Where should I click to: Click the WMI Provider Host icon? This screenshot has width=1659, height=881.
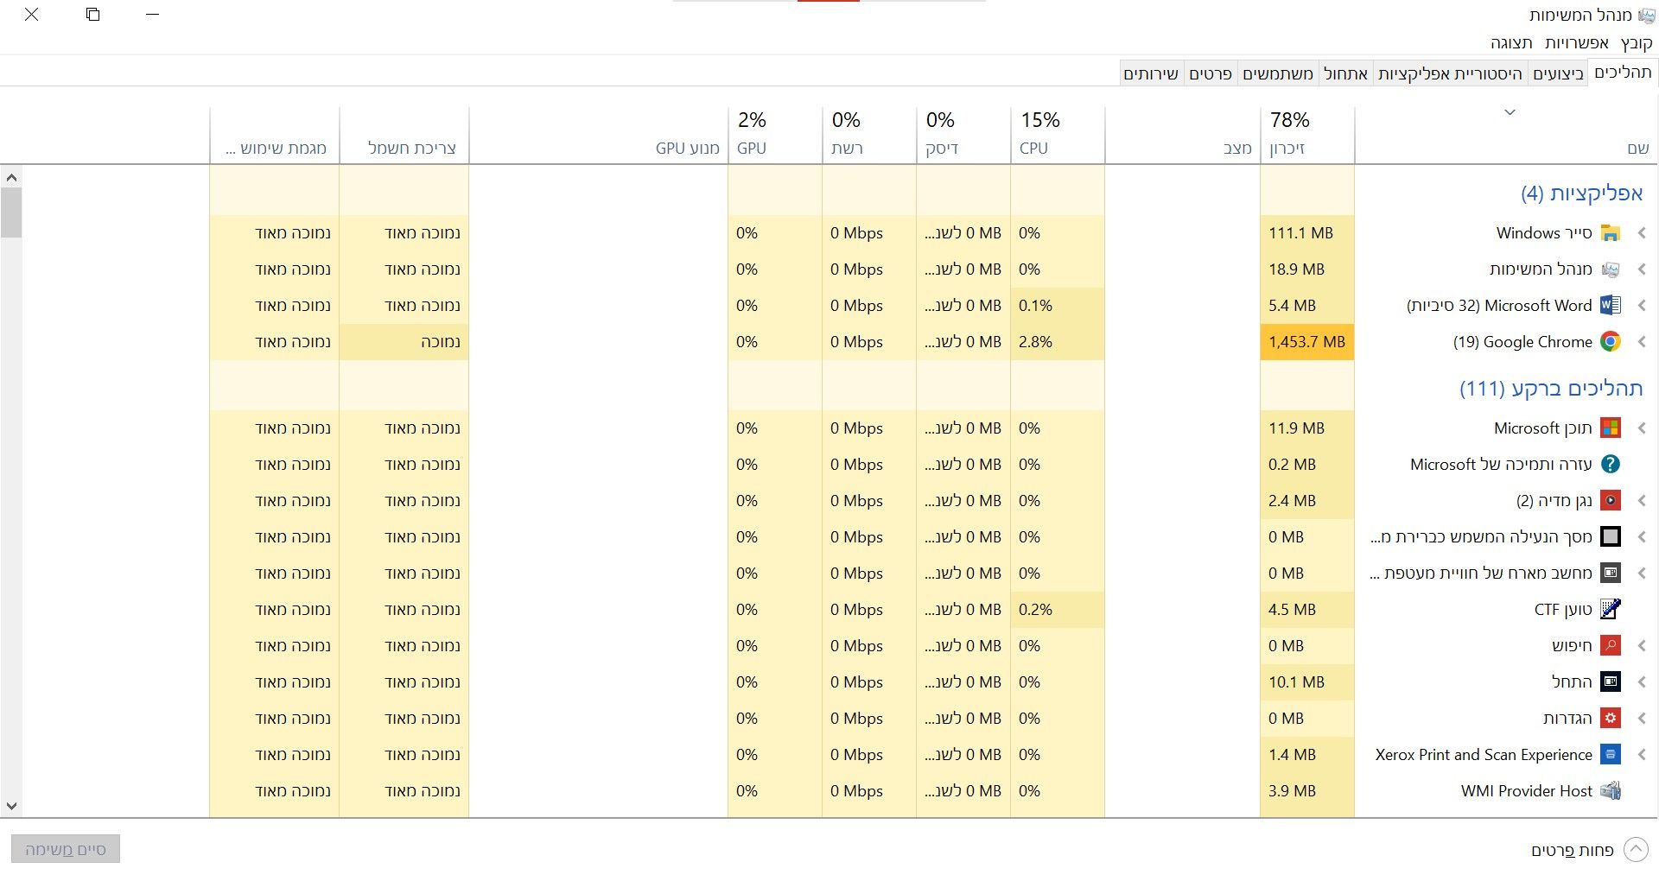1610,791
